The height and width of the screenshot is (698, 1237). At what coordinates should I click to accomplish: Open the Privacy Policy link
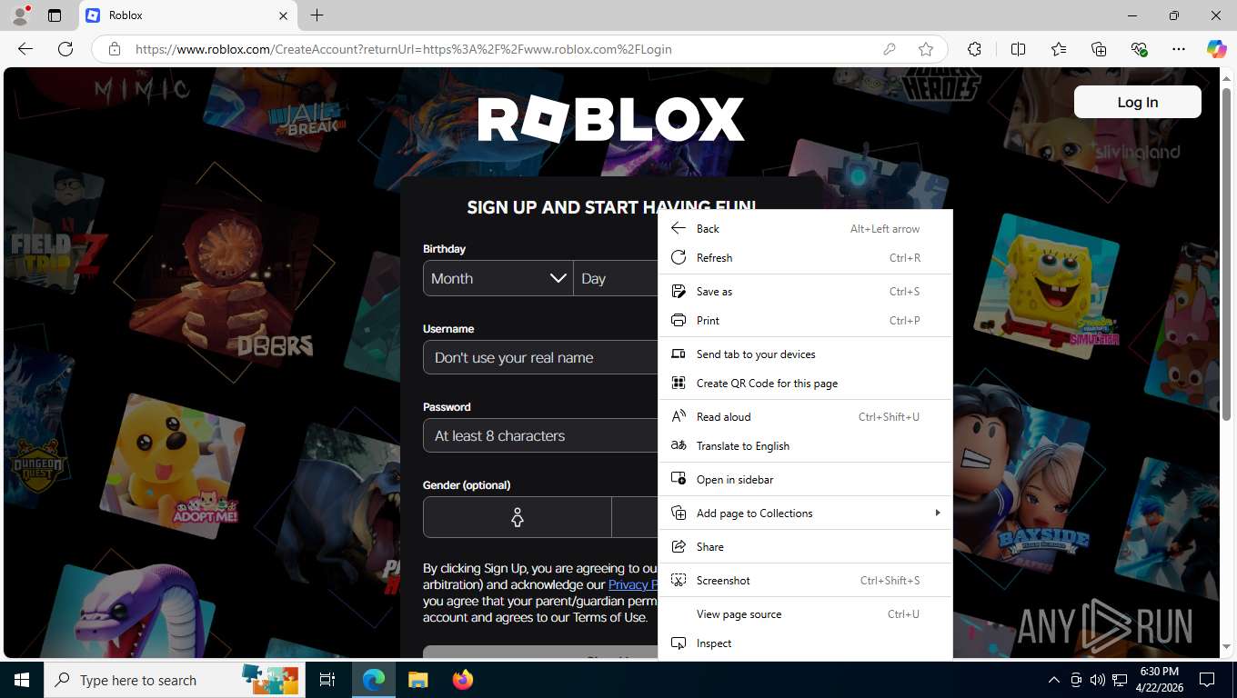pos(633,584)
